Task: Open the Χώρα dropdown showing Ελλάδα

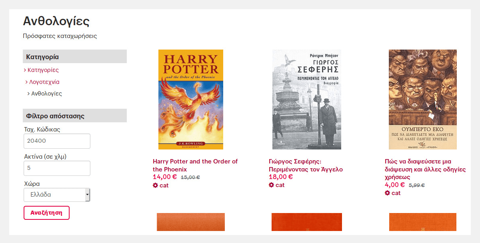Action: 57,195
